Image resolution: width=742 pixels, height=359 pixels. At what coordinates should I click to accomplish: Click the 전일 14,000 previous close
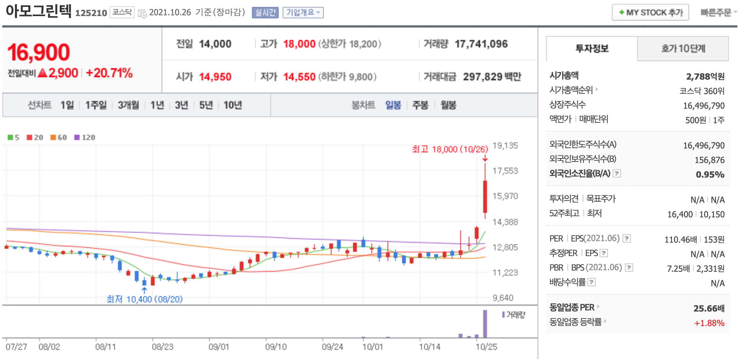[x=215, y=44]
